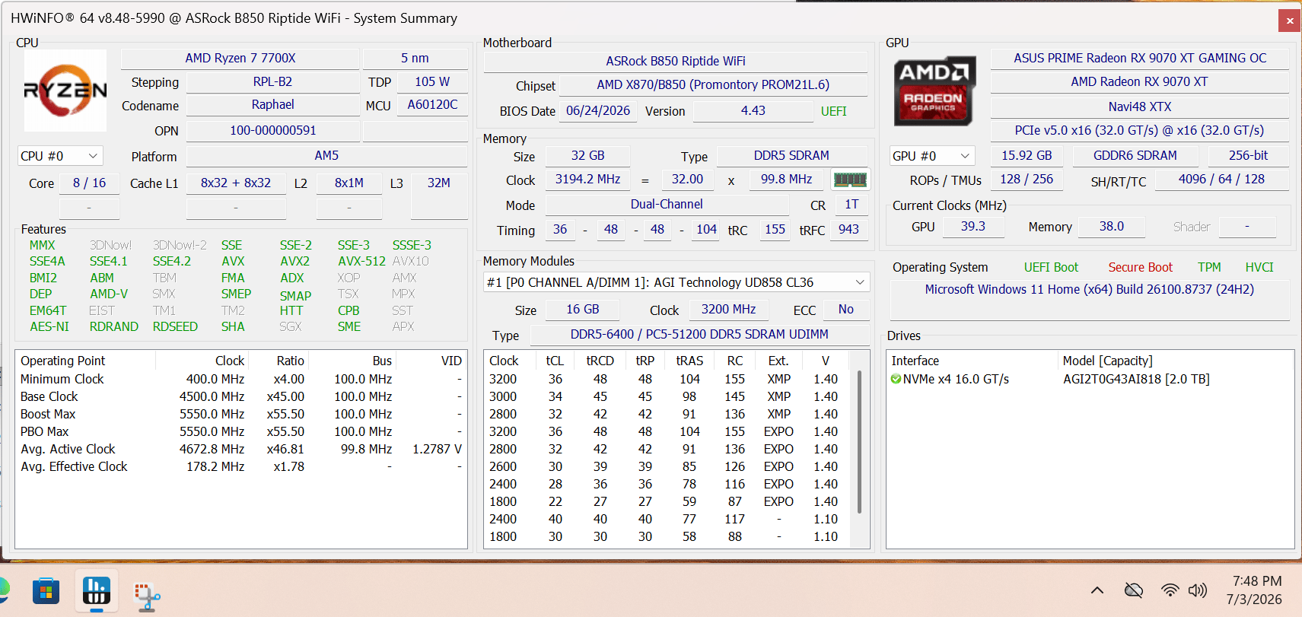Click the Avg. Effective Clock row
Viewport: 1302px width, 617px height.
coord(240,466)
